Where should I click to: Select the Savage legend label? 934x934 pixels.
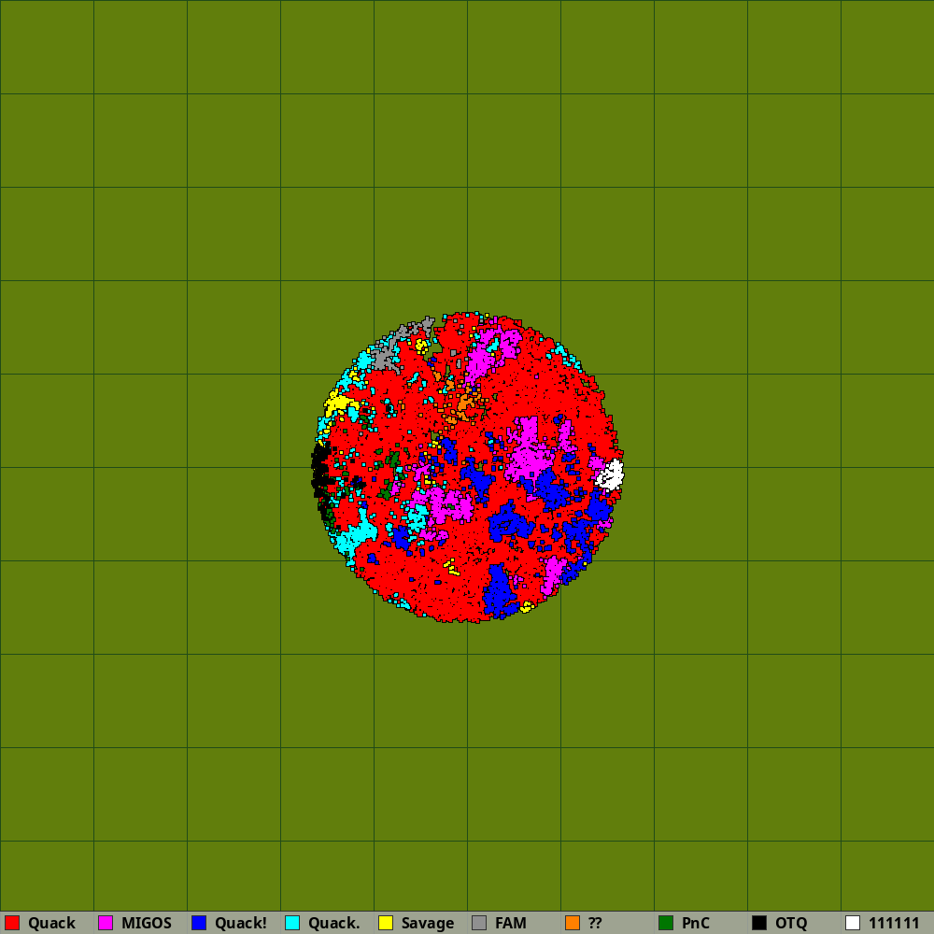(428, 924)
